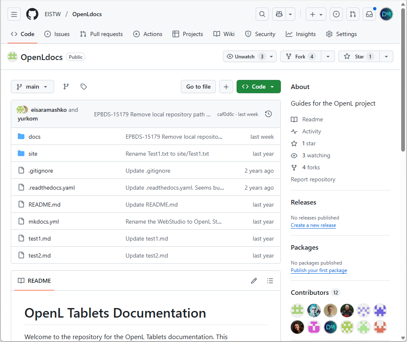Open commit message 'Update .gitignore'

click(x=148, y=171)
